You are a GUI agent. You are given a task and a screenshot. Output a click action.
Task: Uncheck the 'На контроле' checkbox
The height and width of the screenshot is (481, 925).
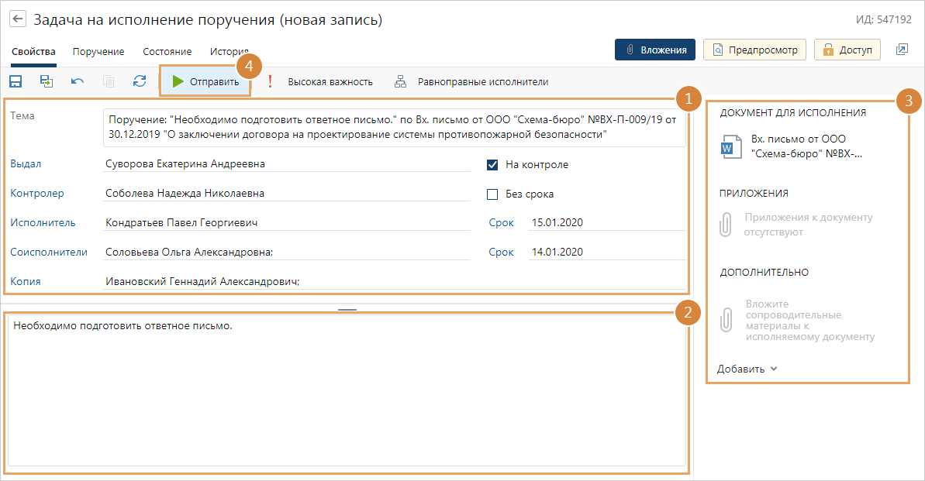pyautogui.click(x=492, y=165)
